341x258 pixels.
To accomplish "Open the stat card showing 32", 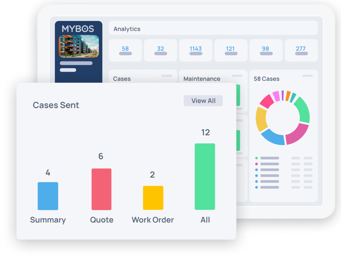I will [x=160, y=50].
